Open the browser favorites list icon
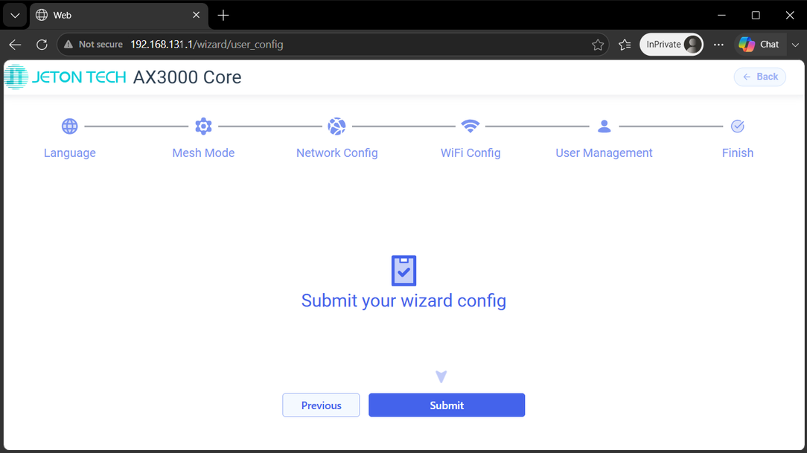Image resolution: width=807 pixels, height=453 pixels. (x=625, y=45)
